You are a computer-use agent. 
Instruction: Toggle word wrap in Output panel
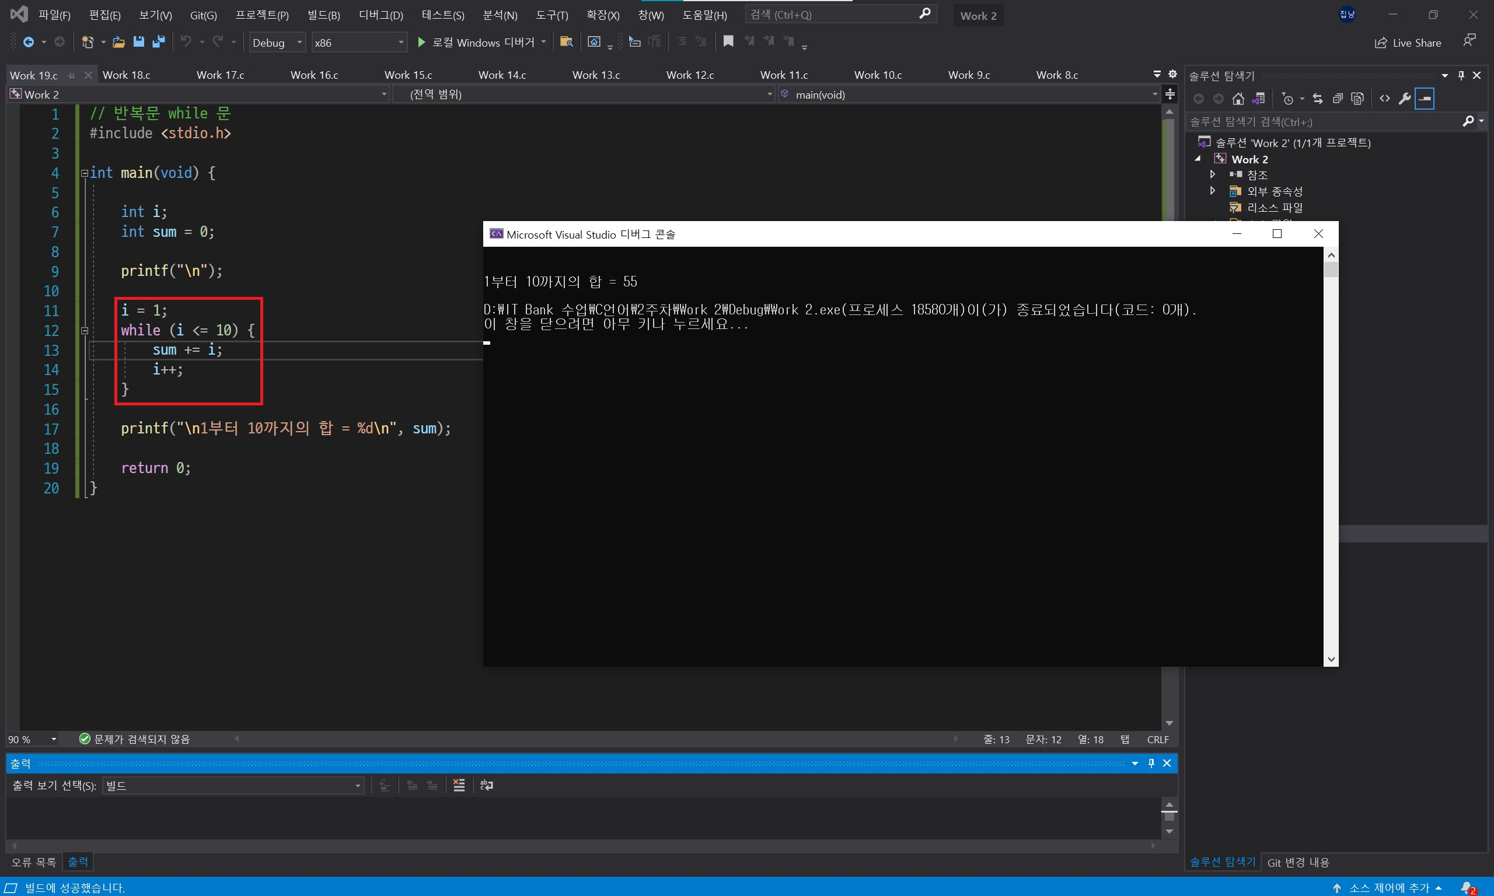pyautogui.click(x=486, y=785)
